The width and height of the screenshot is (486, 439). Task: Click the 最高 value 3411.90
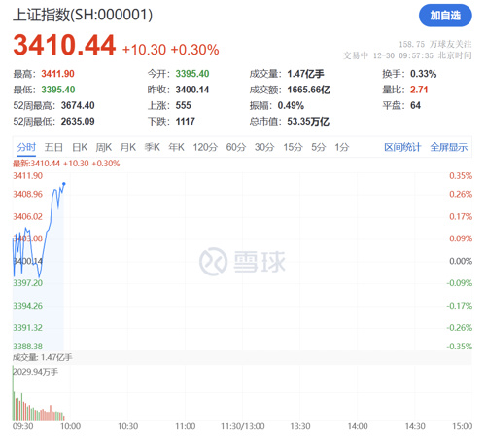tap(57, 74)
